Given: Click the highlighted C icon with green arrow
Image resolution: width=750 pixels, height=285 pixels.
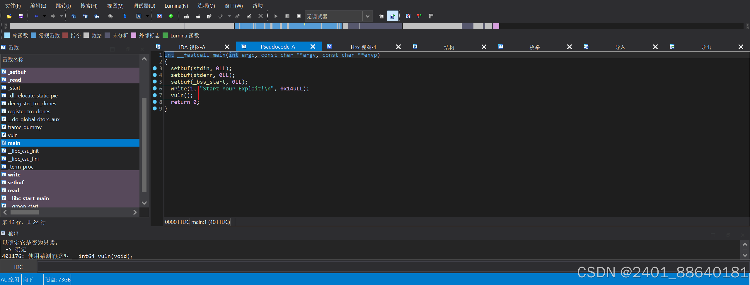Looking at the screenshot, I should [x=393, y=16].
